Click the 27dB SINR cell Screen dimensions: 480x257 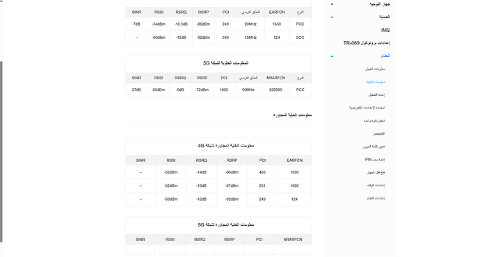(136, 90)
